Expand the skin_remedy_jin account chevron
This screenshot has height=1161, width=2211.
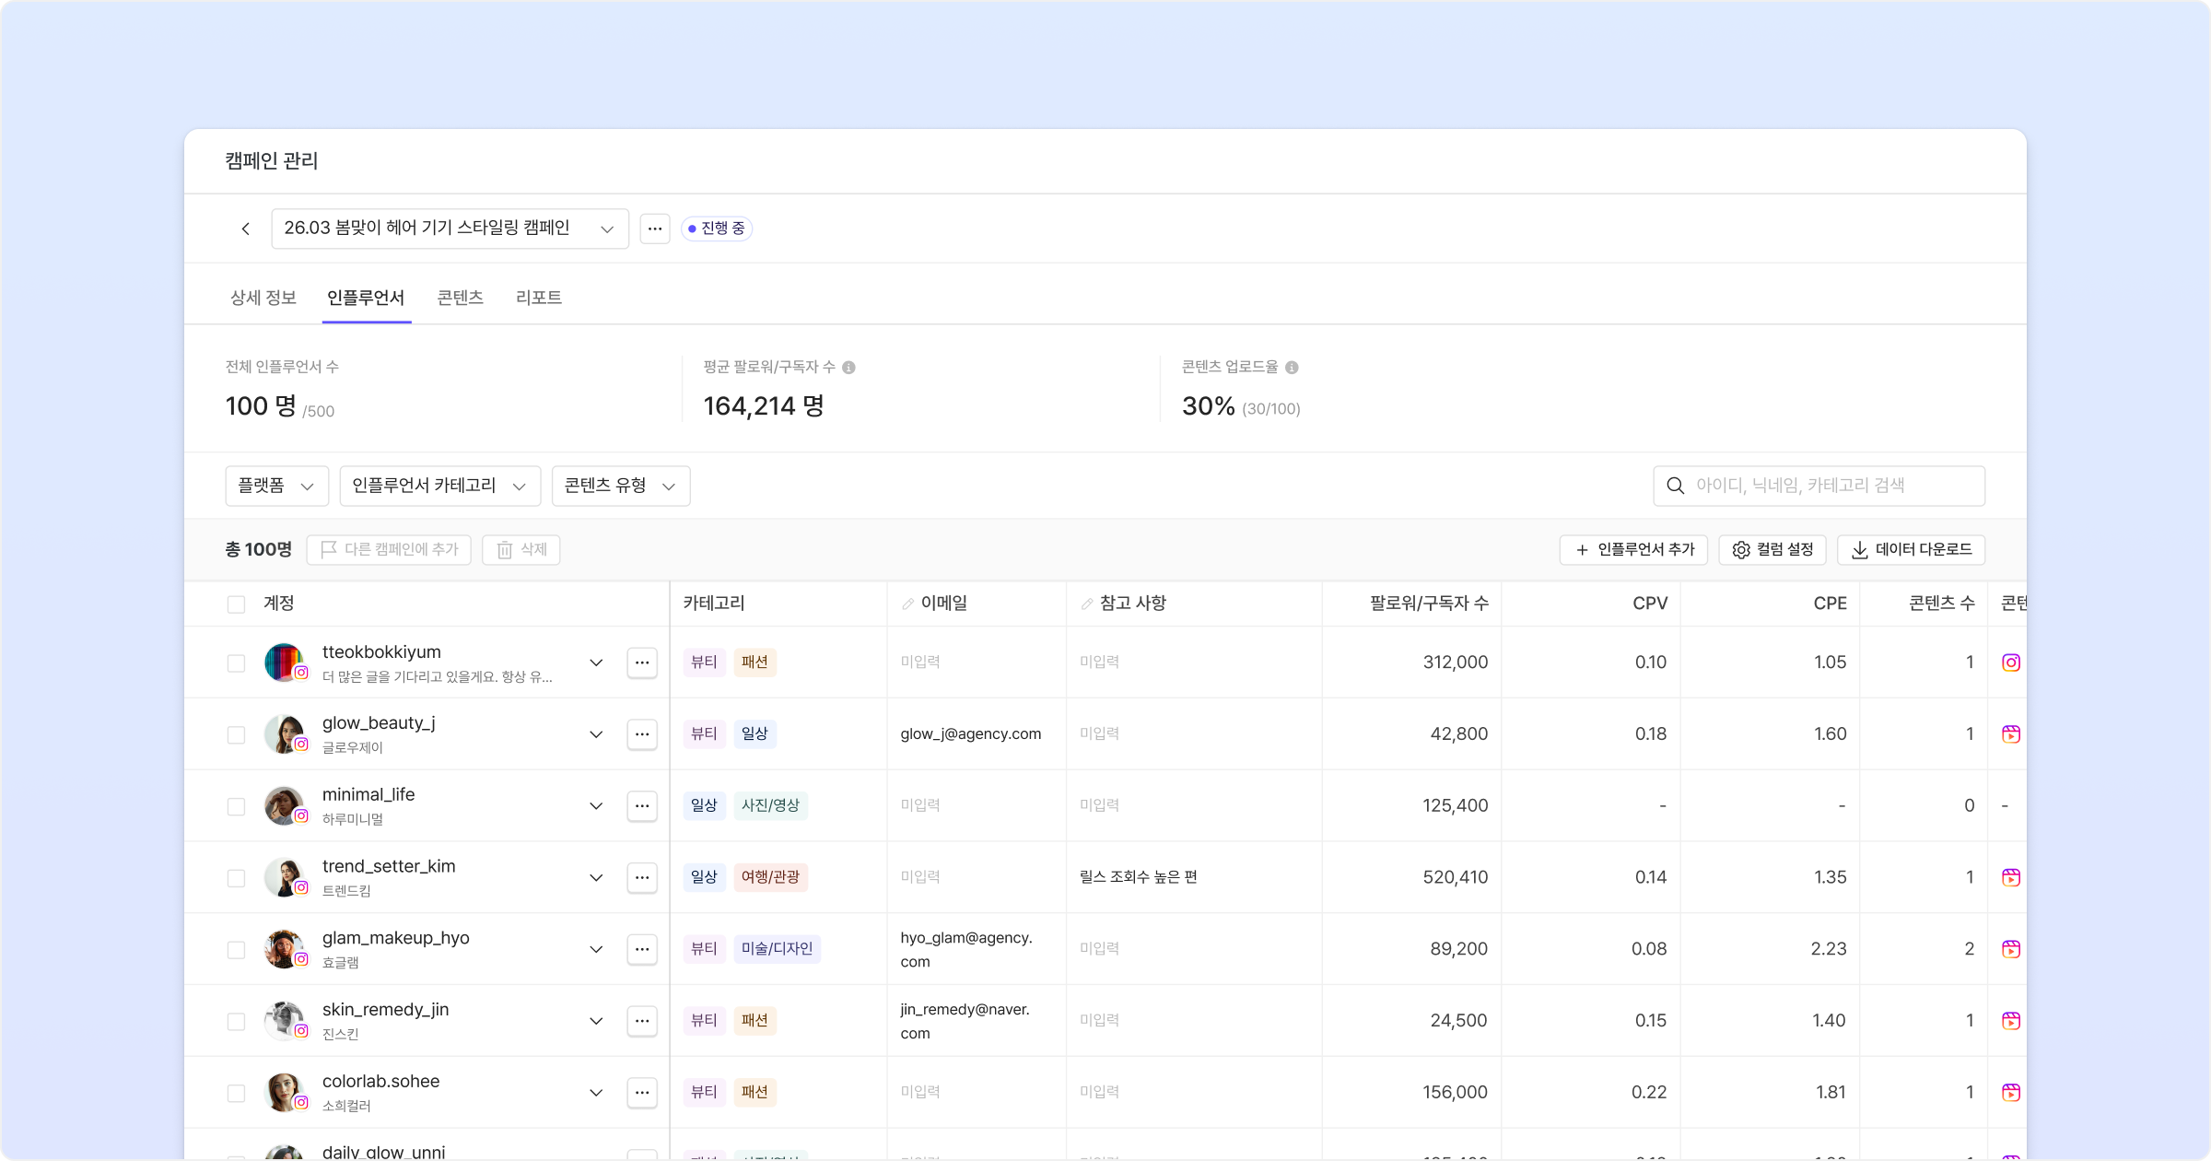click(x=596, y=1021)
